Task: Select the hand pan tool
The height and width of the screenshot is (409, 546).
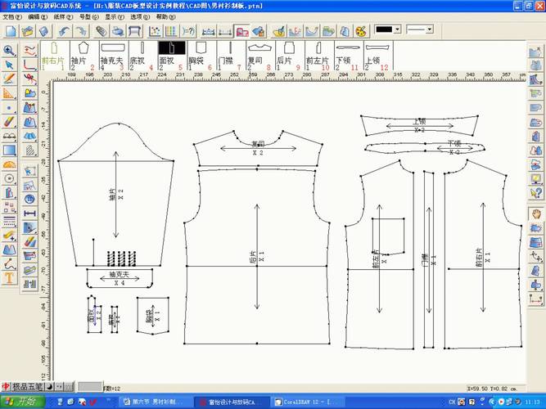Action: (x=536, y=213)
